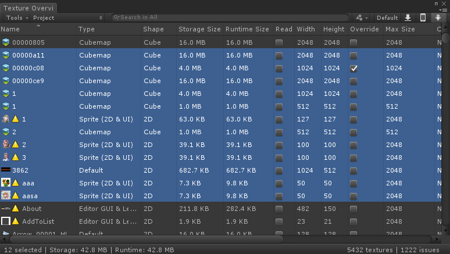Click the Search in All field
450x254 pixels.
(230, 17)
